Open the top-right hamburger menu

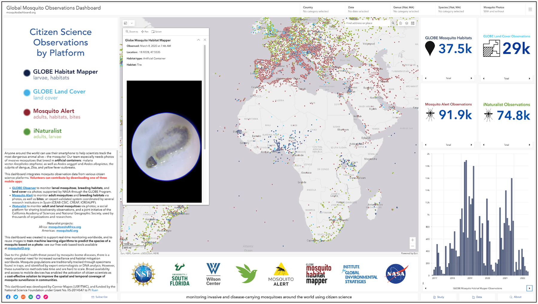[x=530, y=10]
